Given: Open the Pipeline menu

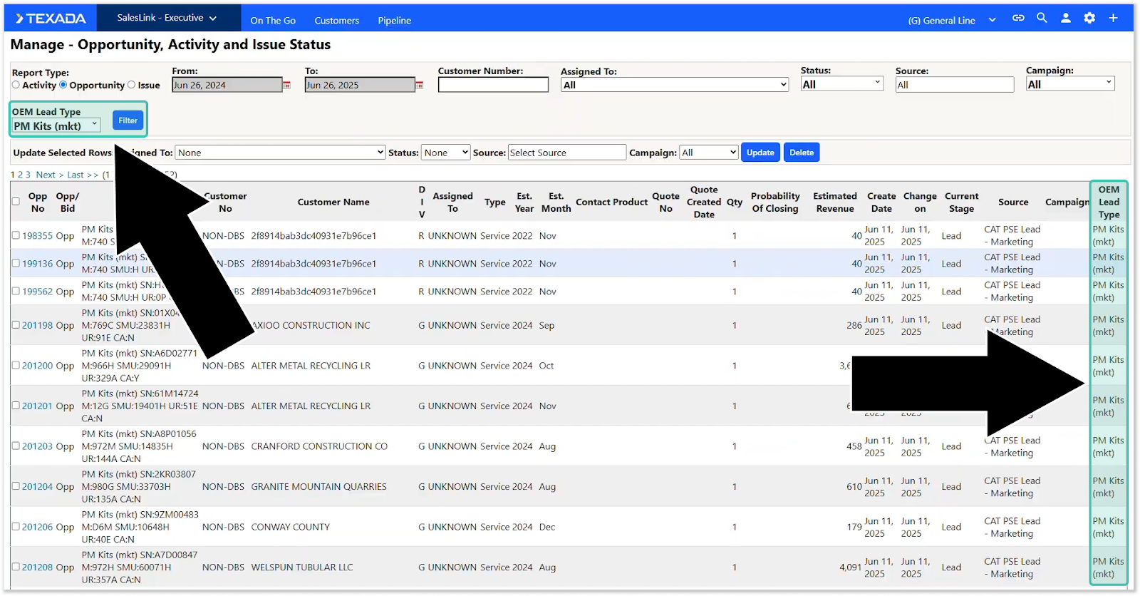Looking at the screenshot, I should click(x=395, y=21).
